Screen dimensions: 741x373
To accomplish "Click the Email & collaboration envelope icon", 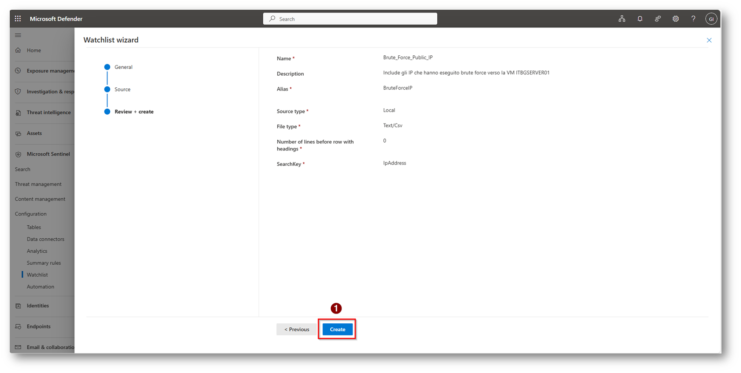I will click(x=18, y=347).
